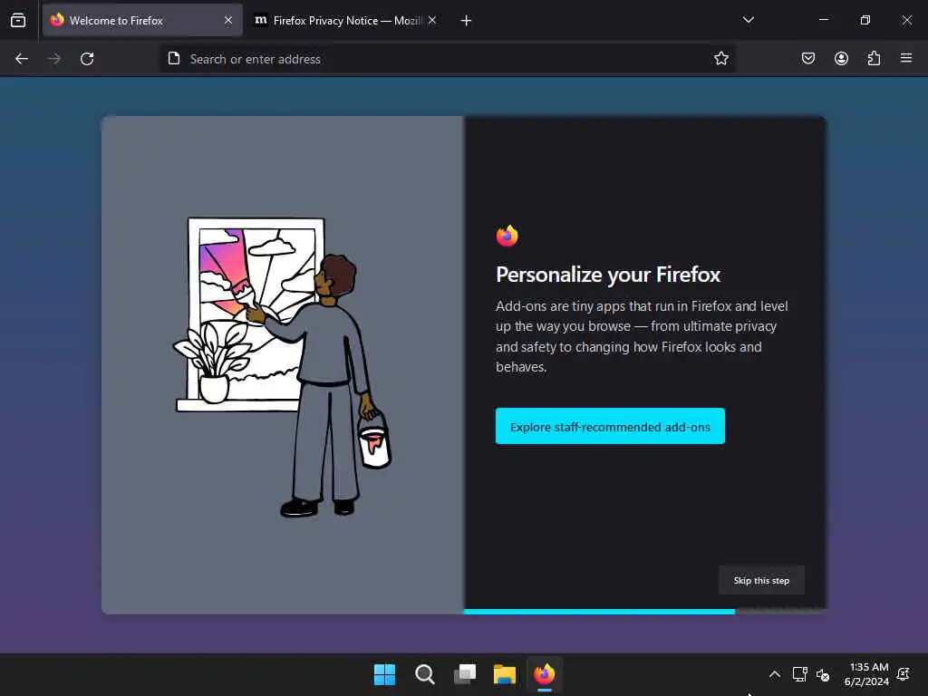Bookmark this page with star icon
Viewport: 928px width, 696px height.
pos(720,59)
